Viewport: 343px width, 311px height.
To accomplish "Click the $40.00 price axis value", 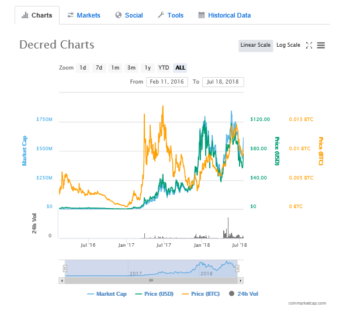I will pyautogui.click(x=258, y=178).
